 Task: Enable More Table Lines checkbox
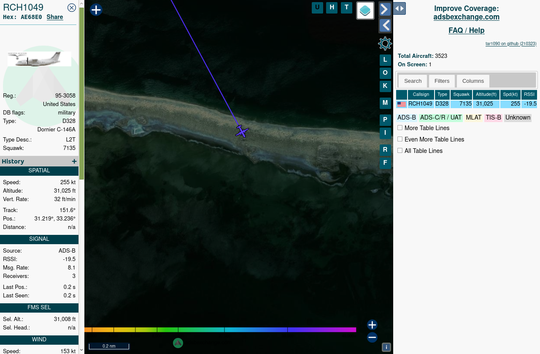400,128
